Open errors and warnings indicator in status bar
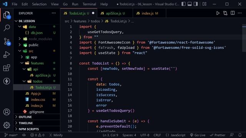The image size is (246, 138). click(x=37, y=135)
